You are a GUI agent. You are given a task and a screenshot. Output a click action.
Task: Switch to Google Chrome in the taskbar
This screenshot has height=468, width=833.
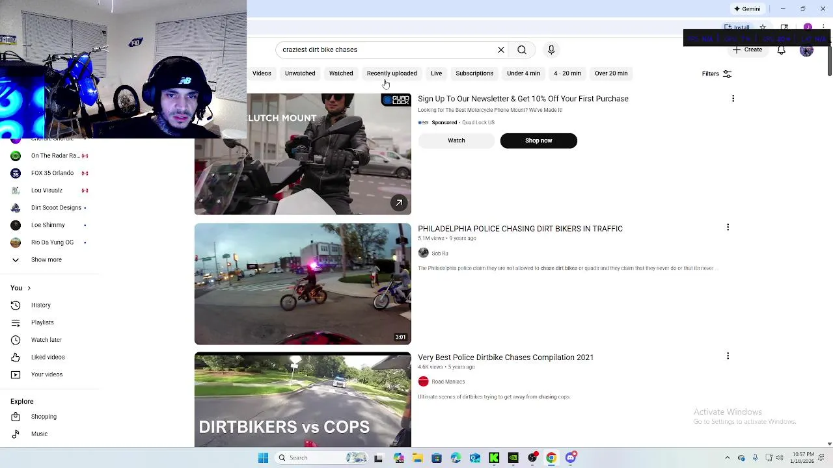551,458
